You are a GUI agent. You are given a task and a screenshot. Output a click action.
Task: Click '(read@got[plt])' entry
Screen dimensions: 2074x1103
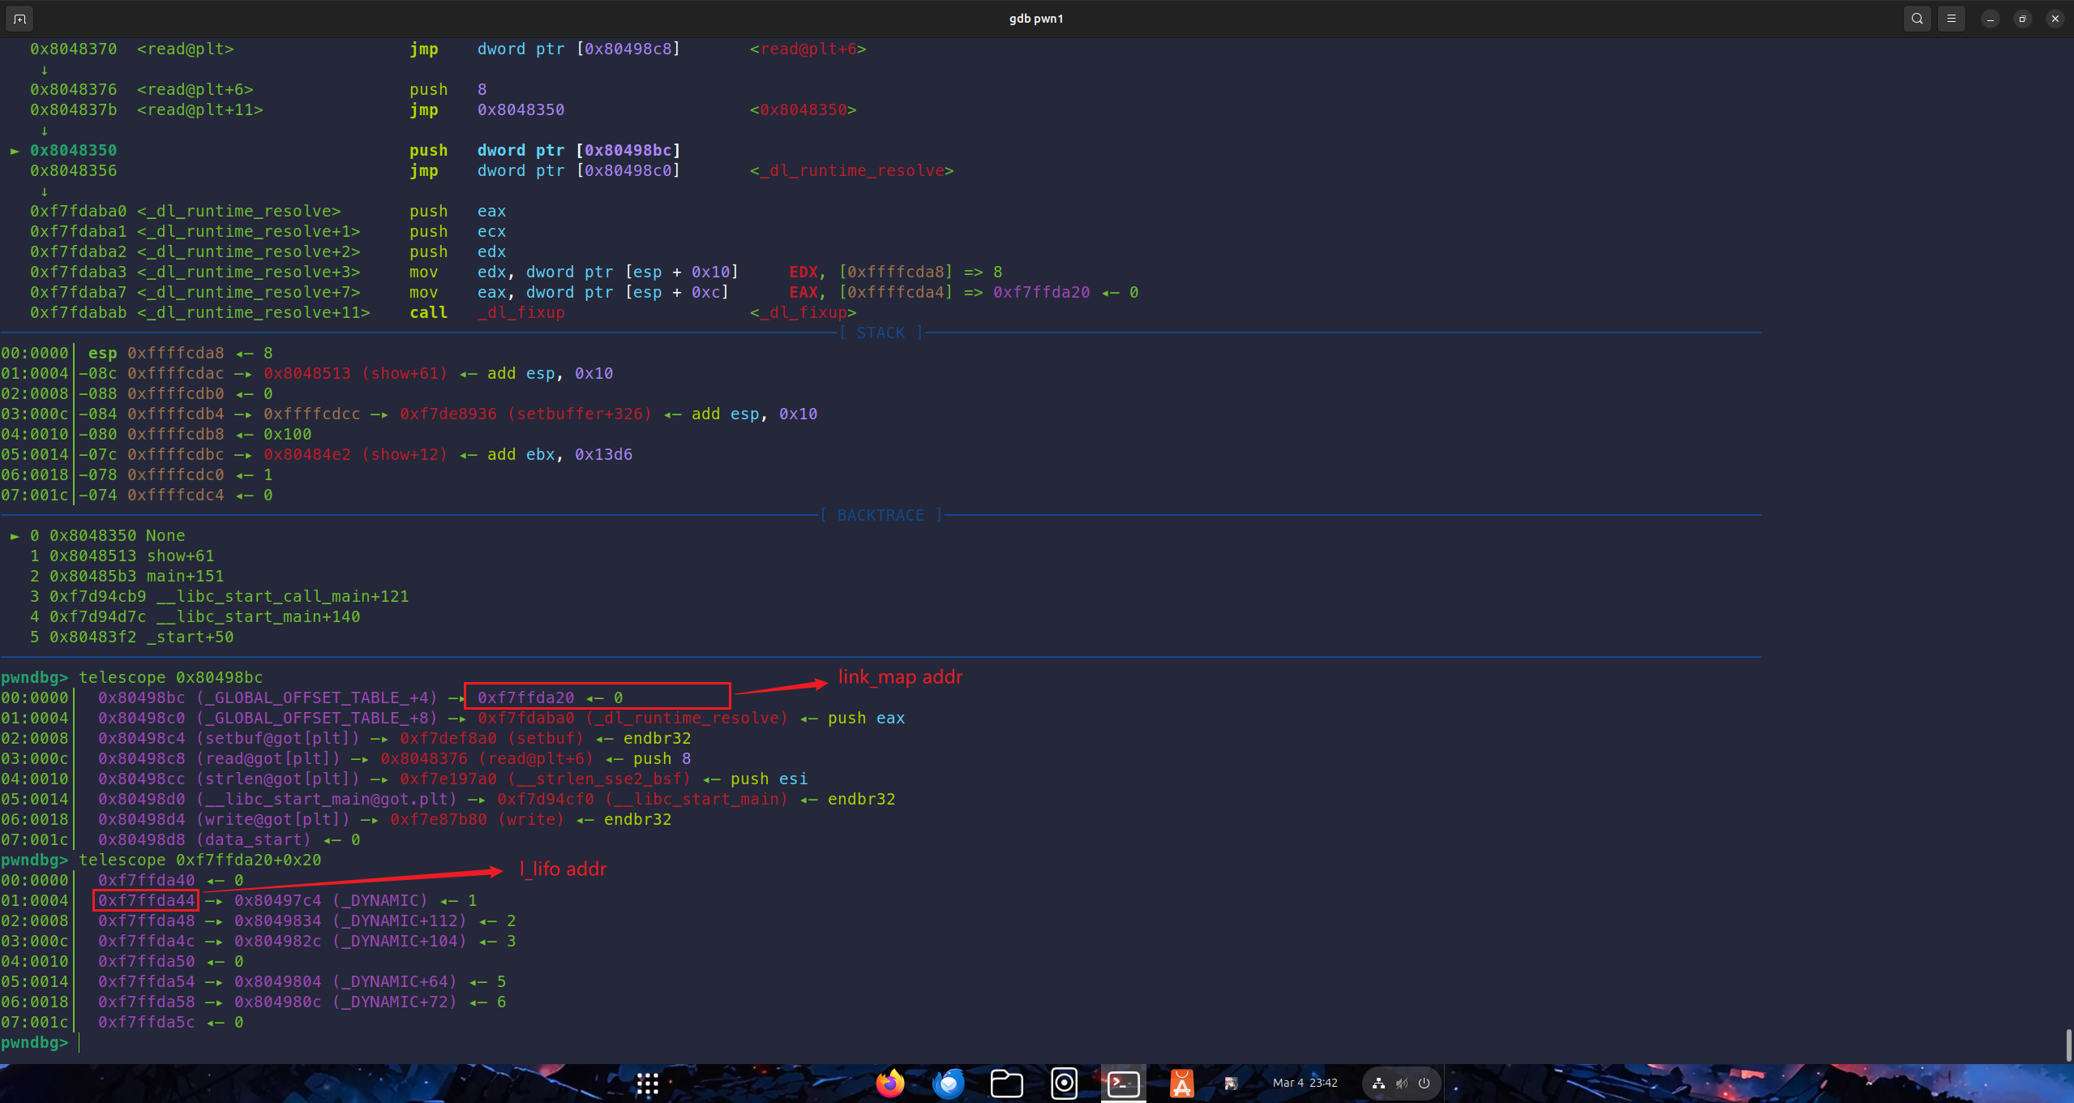click(268, 759)
